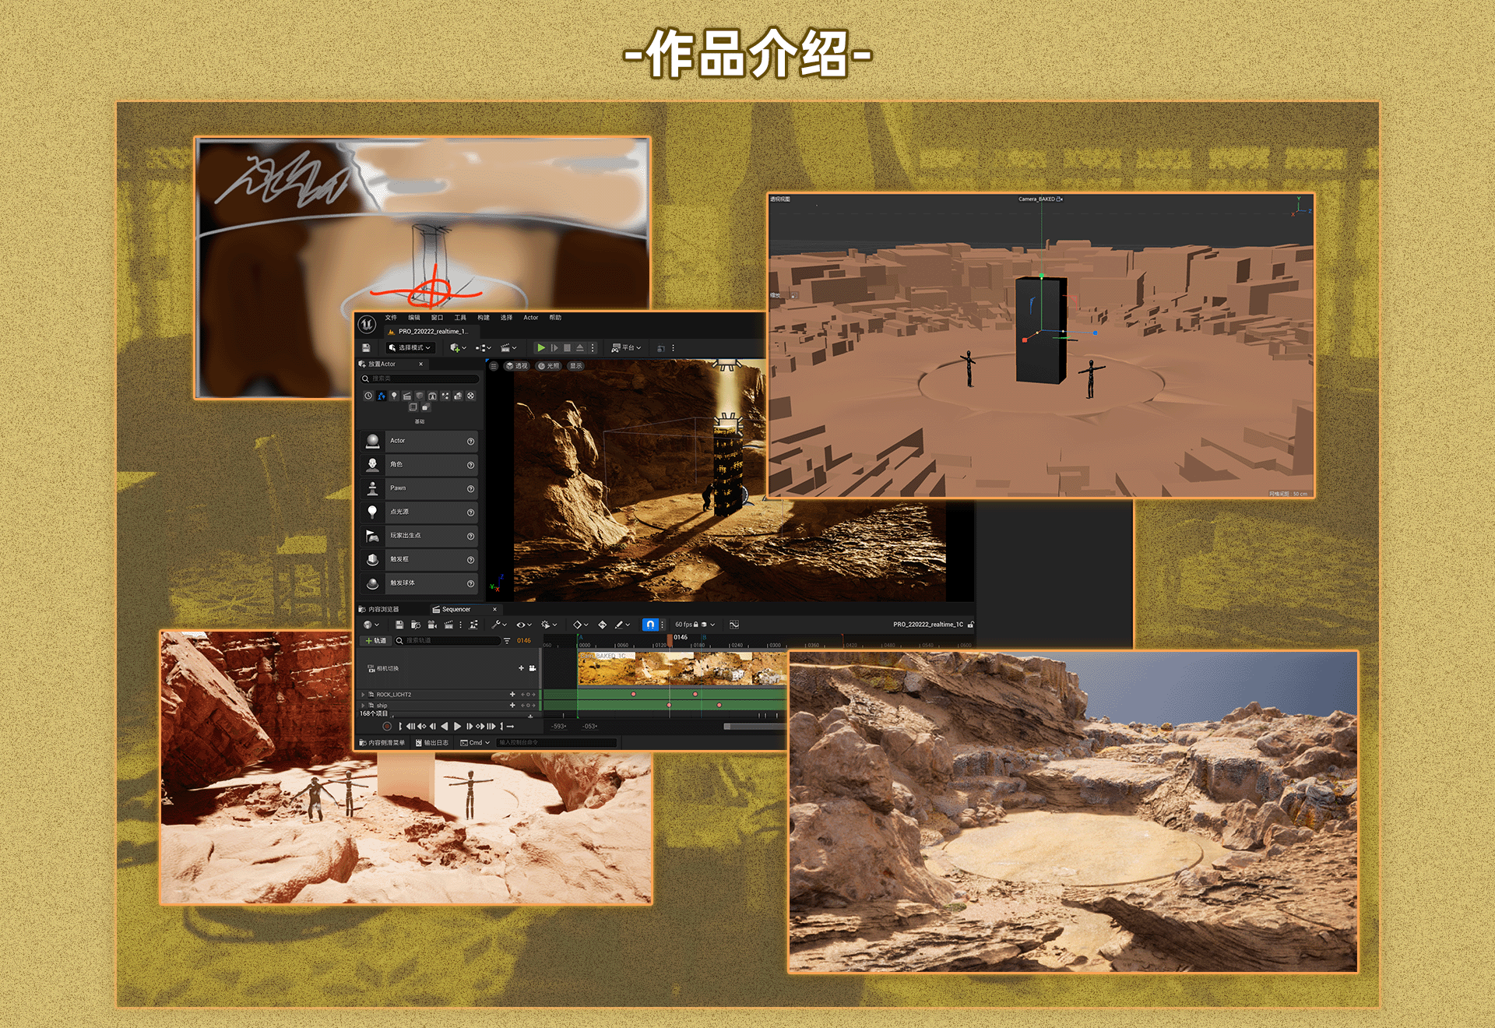Screen dimensions: 1495x1028
Task: Select the 玩家出生点 player start entry
Action: pyautogui.click(x=419, y=537)
